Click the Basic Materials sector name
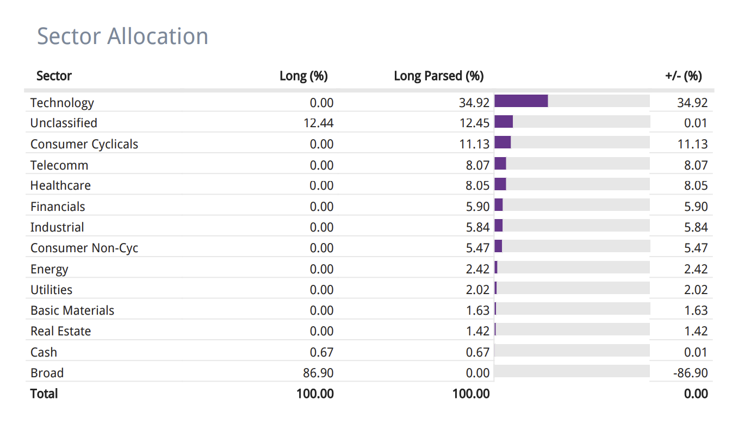Image resolution: width=732 pixels, height=424 pixels. pyautogui.click(x=72, y=310)
